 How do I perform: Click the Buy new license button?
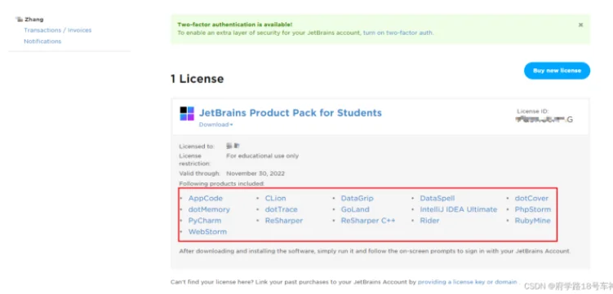point(557,71)
